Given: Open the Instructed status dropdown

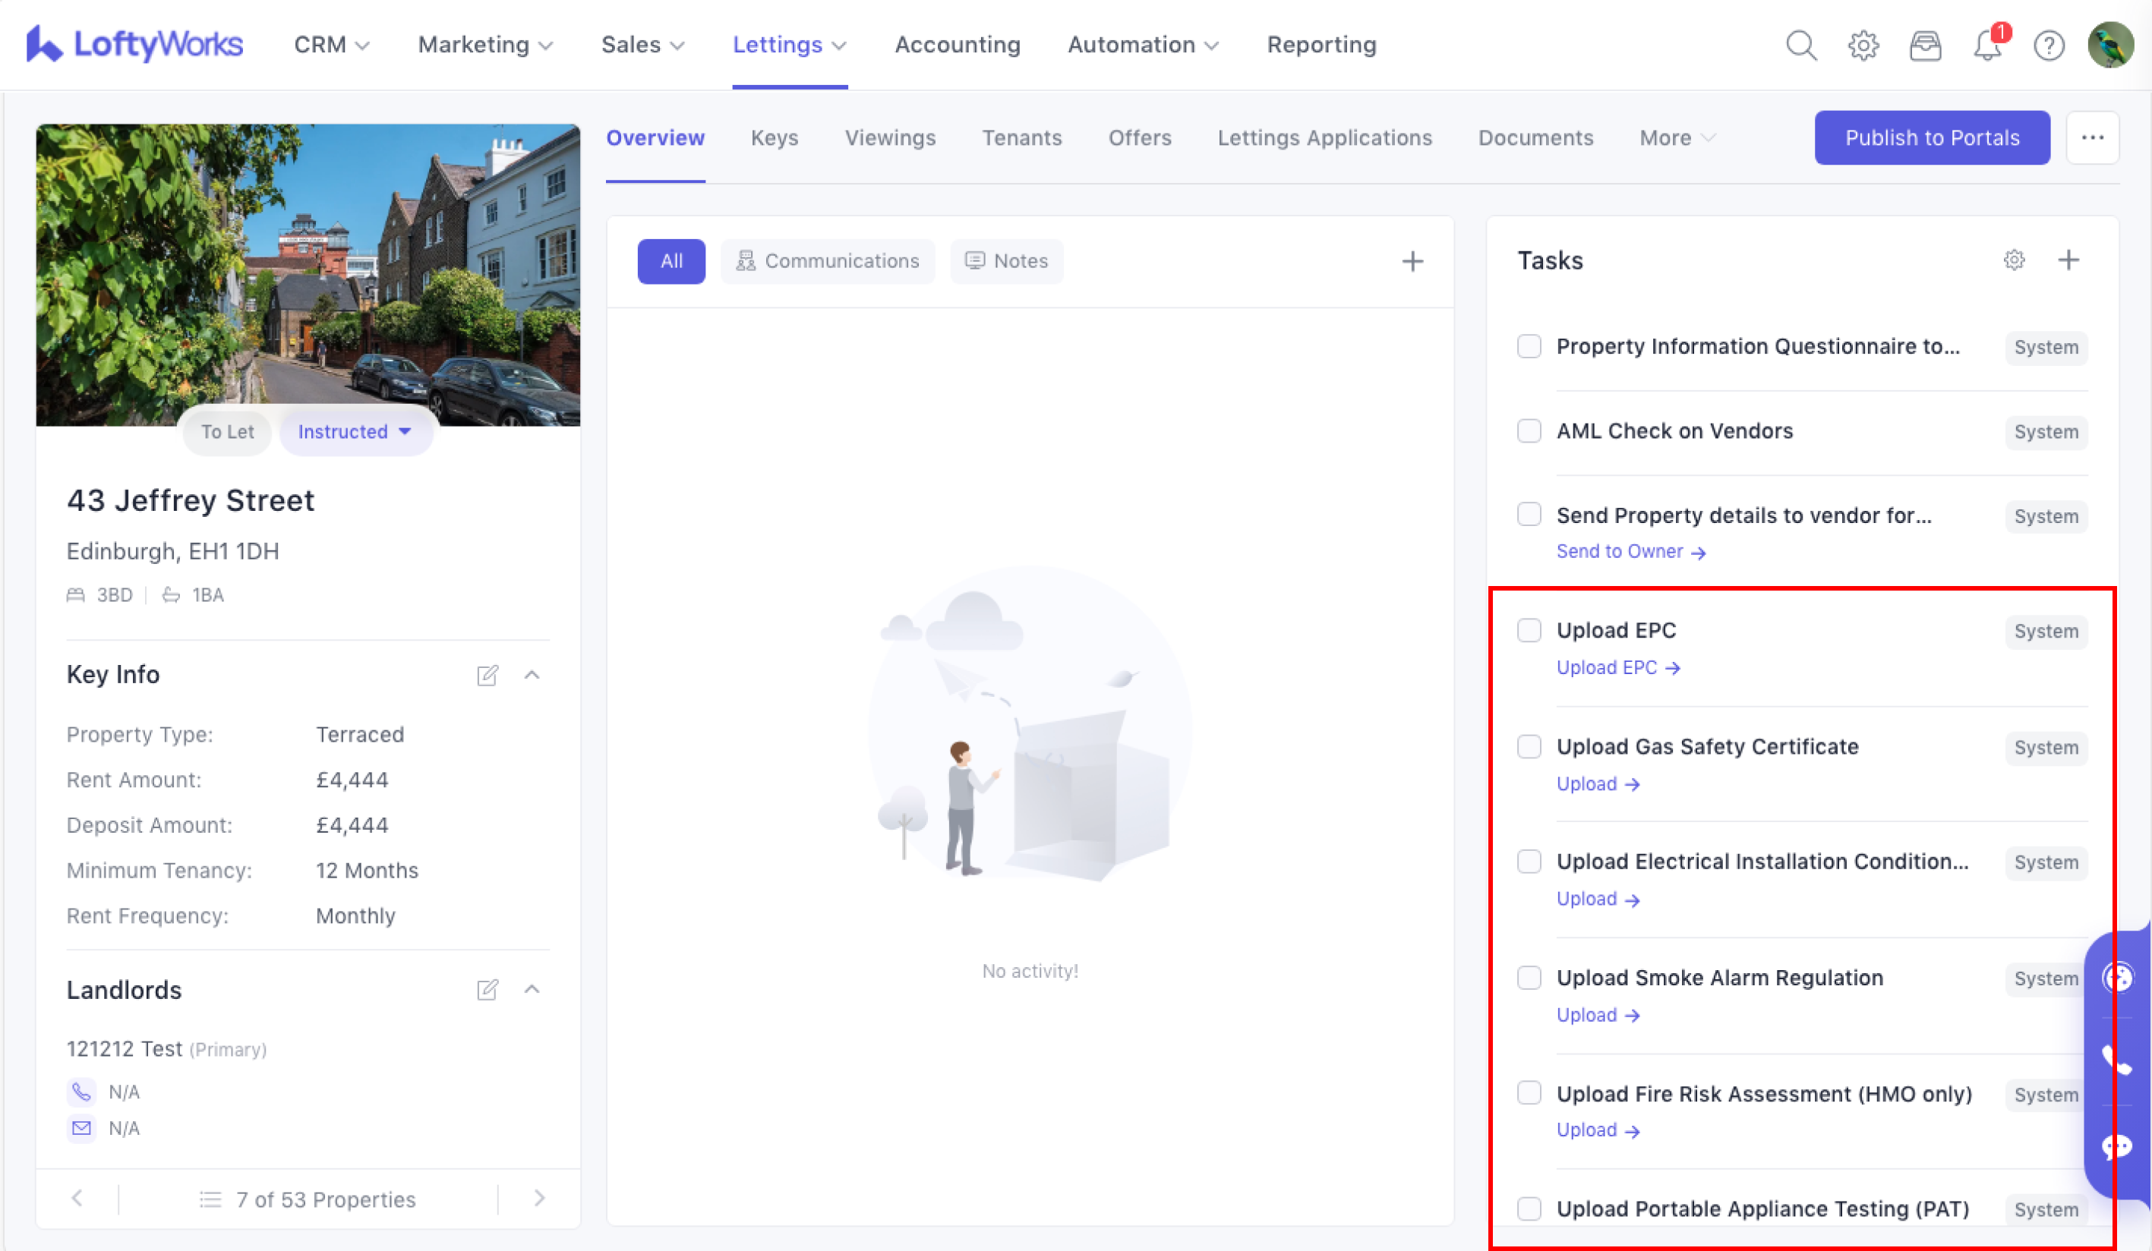Looking at the screenshot, I should tap(355, 432).
